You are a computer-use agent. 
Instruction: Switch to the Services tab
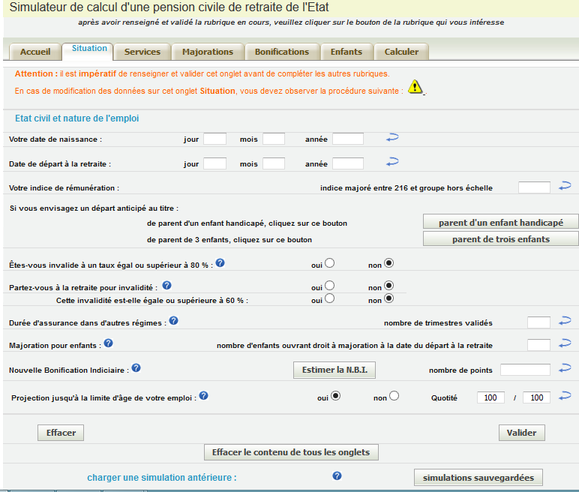click(x=142, y=52)
